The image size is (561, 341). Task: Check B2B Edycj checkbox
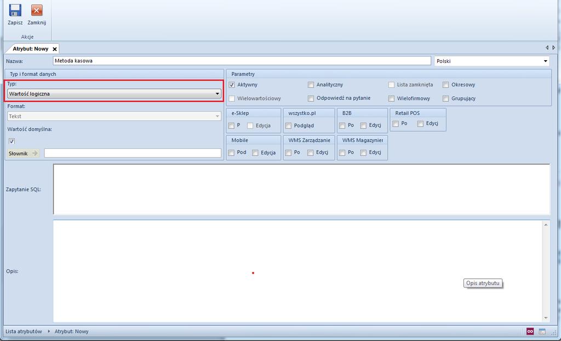[x=363, y=125]
